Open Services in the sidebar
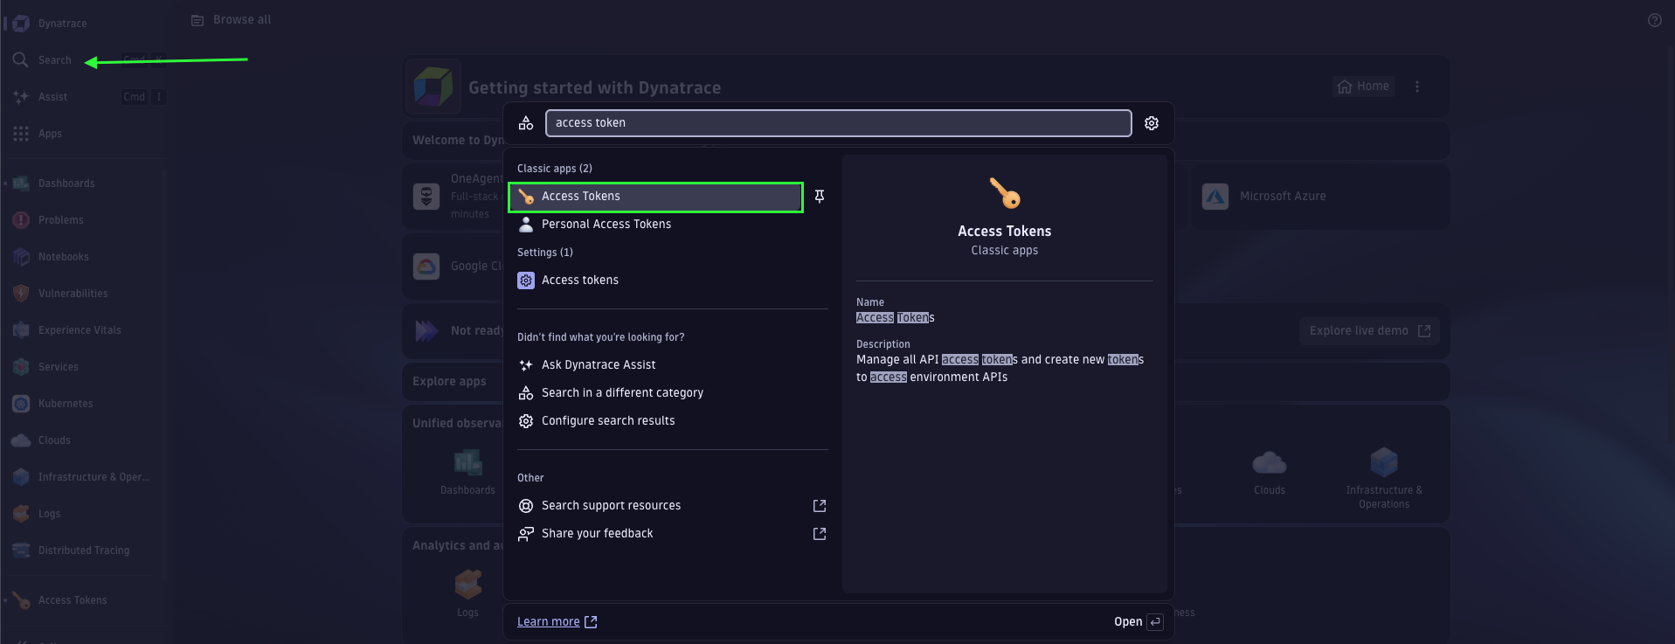 tap(59, 367)
